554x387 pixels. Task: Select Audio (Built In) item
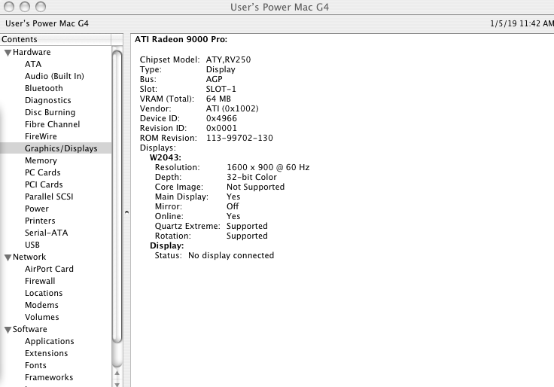point(54,76)
